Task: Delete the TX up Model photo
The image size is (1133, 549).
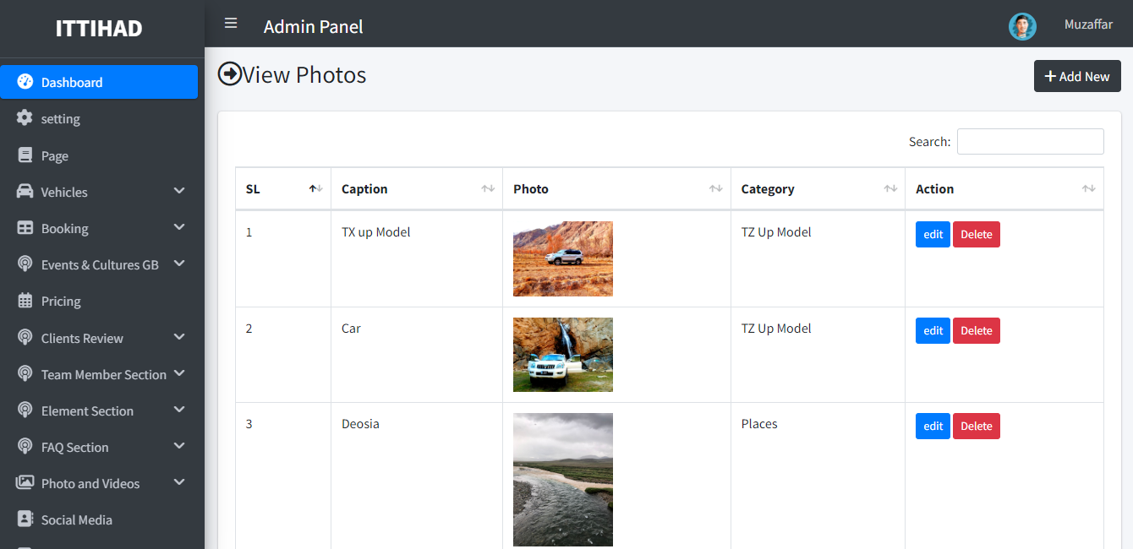Action: 977,234
